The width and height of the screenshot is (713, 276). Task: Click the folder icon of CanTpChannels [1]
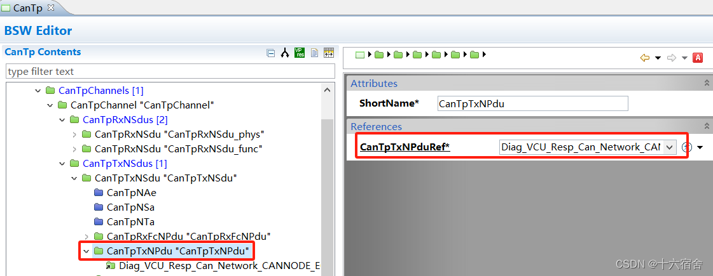(x=50, y=91)
